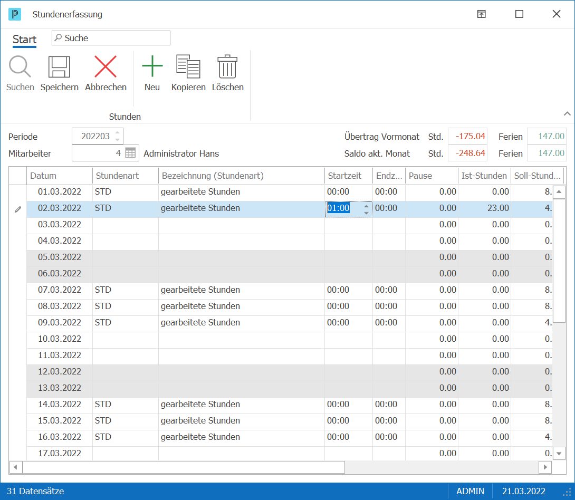Click the app logo icon in title bar

coord(15,14)
